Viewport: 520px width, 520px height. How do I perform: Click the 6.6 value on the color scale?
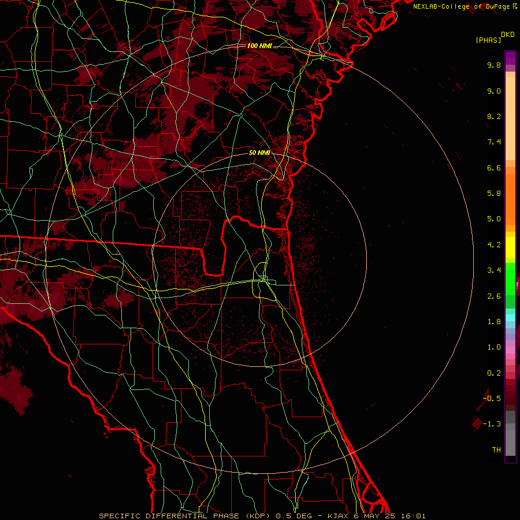494,168
